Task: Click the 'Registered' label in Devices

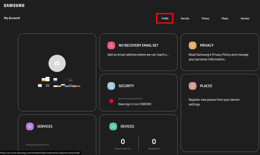Action: point(154,149)
